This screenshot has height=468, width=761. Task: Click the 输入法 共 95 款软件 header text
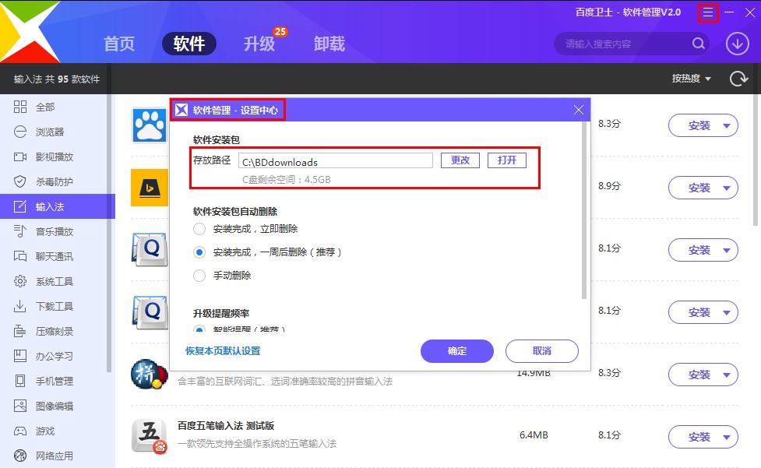tap(57, 79)
